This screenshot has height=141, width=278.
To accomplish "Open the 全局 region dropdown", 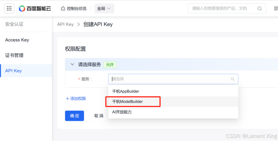I will click(104, 8).
